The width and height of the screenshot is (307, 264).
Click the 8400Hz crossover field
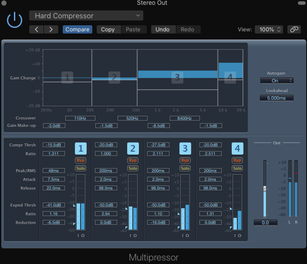[185, 118]
